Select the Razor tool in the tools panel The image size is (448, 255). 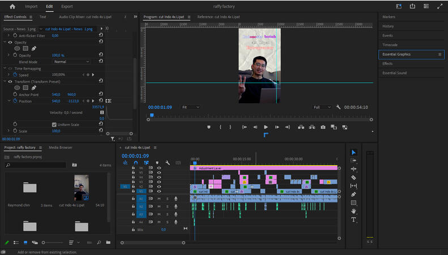(354, 177)
